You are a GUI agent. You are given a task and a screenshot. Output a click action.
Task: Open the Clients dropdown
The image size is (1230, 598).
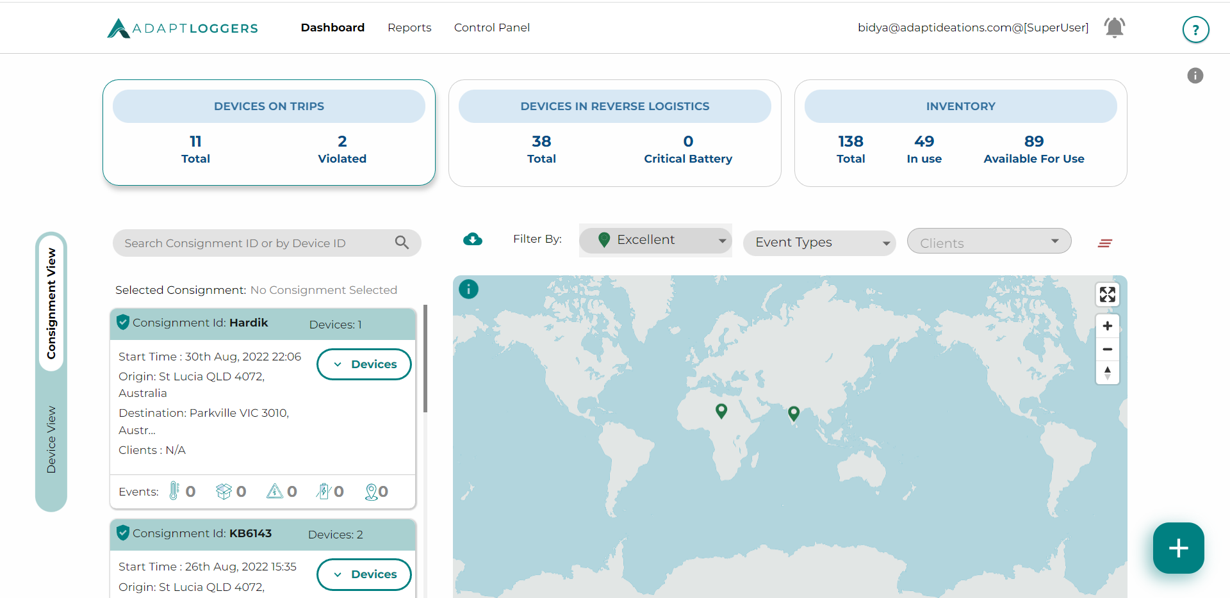(989, 241)
